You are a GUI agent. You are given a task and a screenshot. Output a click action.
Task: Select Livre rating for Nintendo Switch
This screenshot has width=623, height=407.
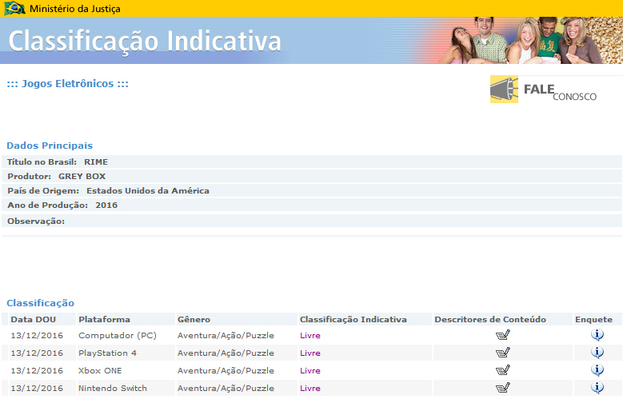click(310, 389)
